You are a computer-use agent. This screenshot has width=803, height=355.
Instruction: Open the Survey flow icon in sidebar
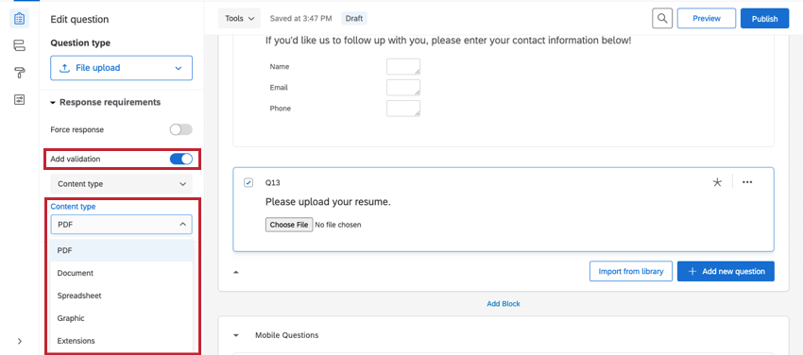19,46
